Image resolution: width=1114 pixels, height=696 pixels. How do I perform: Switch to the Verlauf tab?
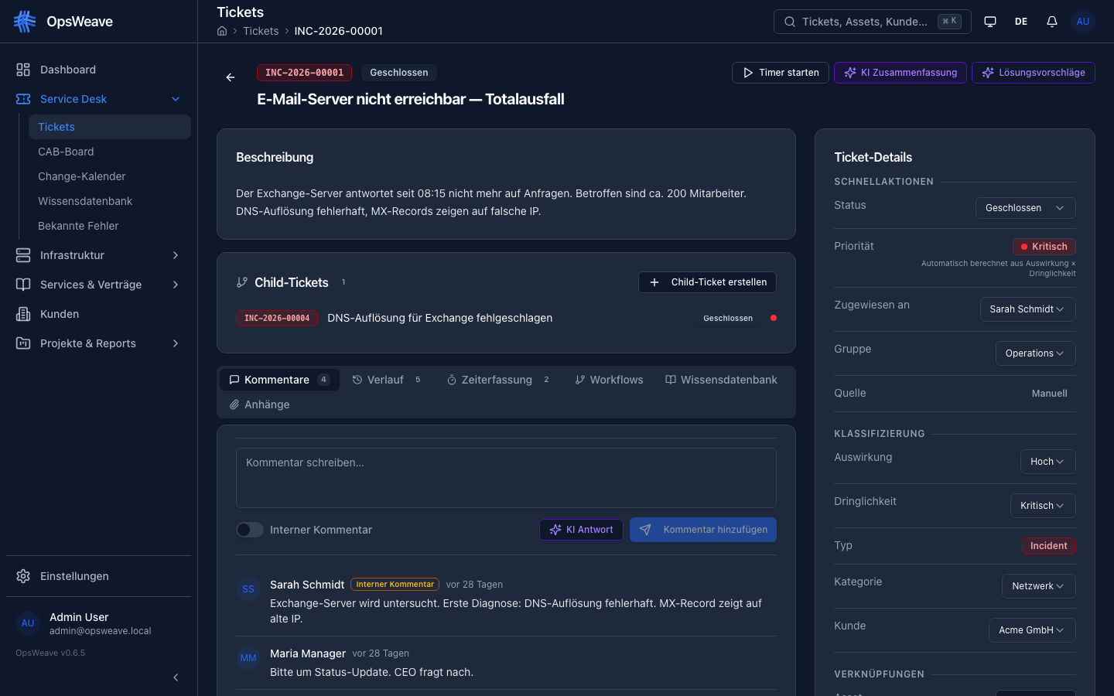[386, 380]
